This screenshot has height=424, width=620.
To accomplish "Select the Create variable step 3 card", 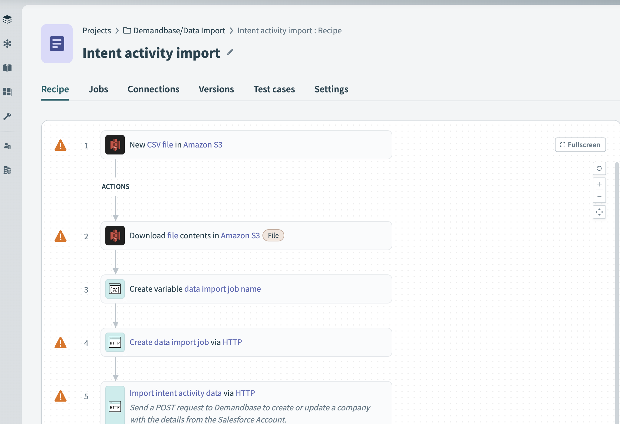I will pos(303,289).
